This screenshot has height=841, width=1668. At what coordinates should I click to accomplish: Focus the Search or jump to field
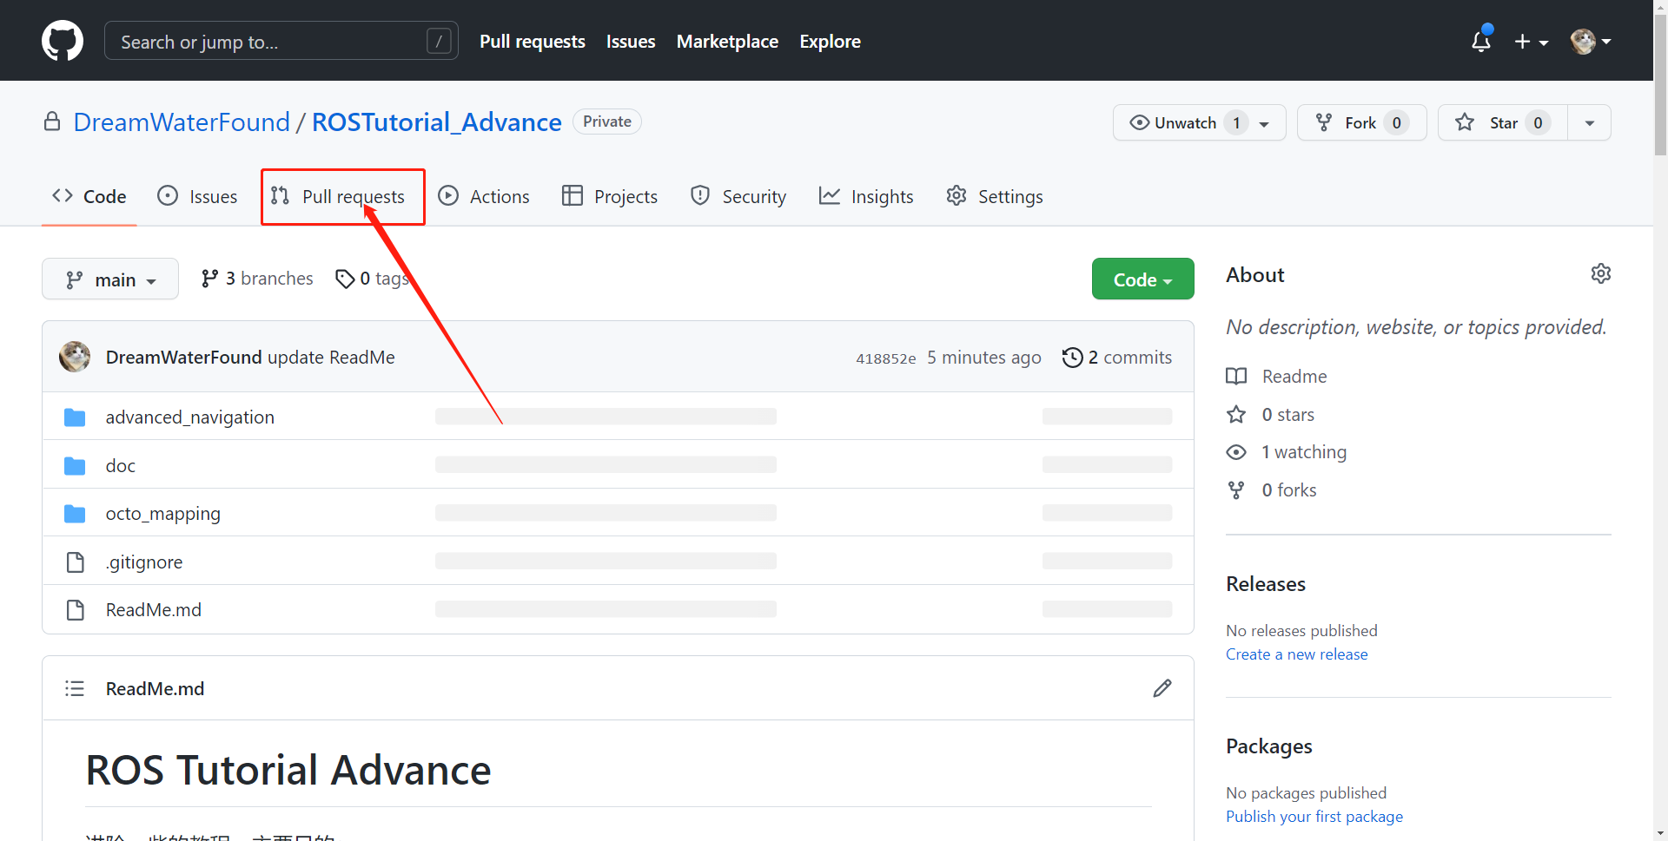[x=281, y=41]
